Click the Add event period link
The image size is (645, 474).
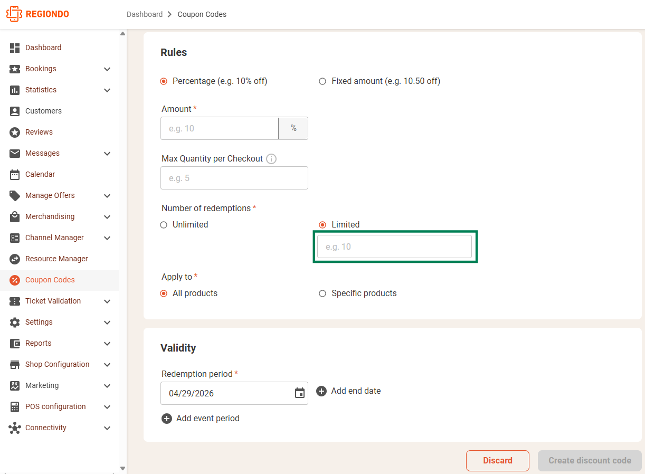[208, 419]
